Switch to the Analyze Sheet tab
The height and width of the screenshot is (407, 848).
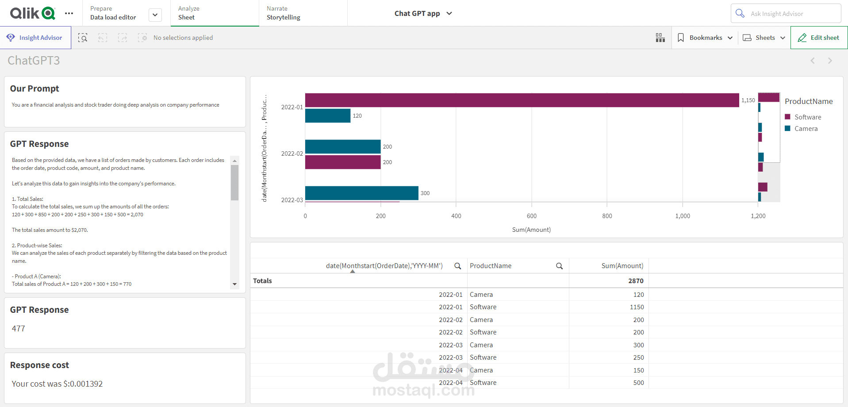[x=215, y=13]
